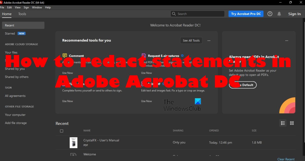Click the Welcome file row name
The width and height of the screenshot is (305, 161).
(x=89, y=154)
